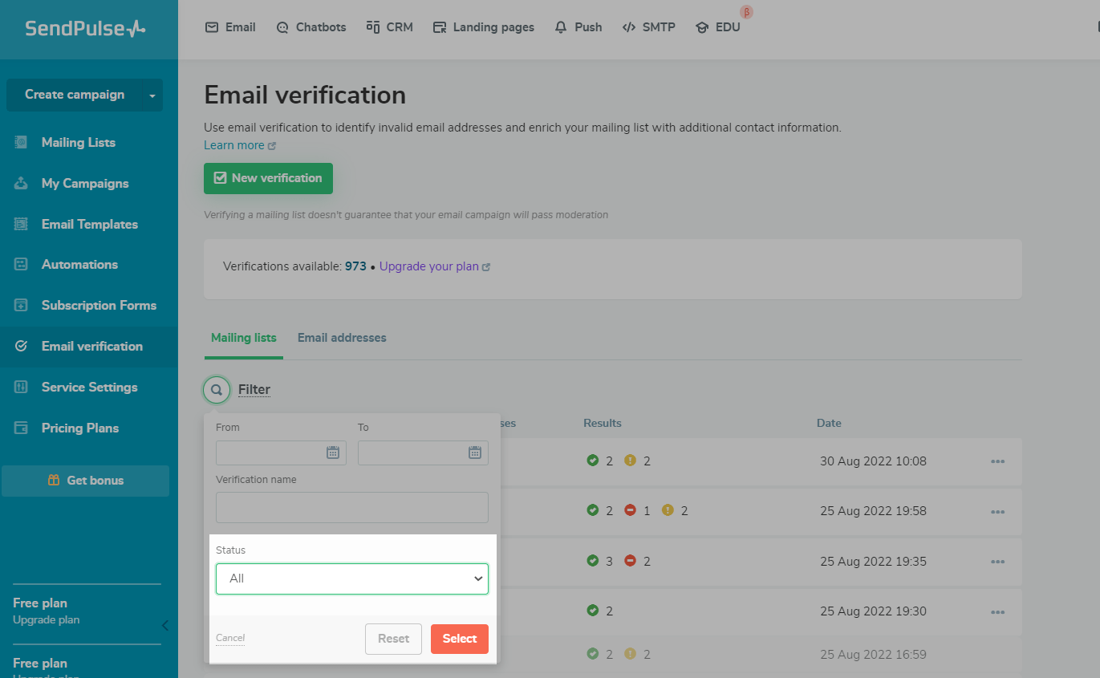Image resolution: width=1100 pixels, height=678 pixels.
Task: Click the To date input field
Action: point(423,453)
